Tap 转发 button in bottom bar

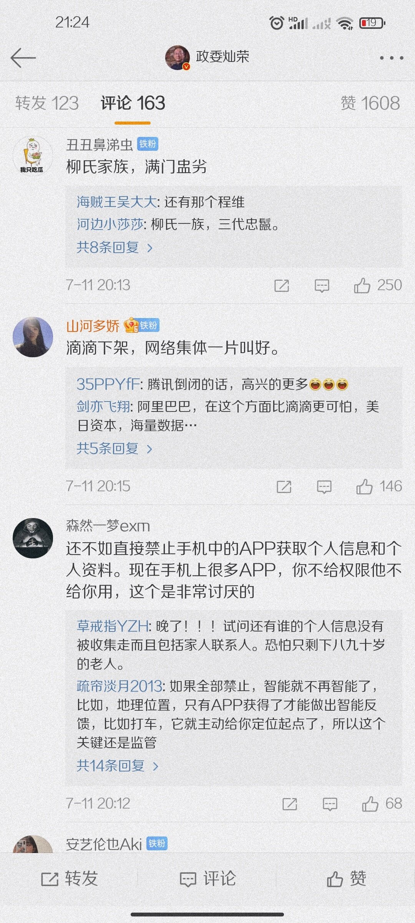coord(70,879)
